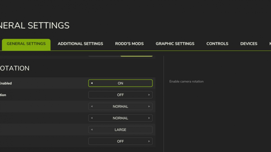This screenshot has width=271, height=152.
Task: Click right arrow on bottom OFF selector
Action: pyautogui.click(x=149, y=141)
